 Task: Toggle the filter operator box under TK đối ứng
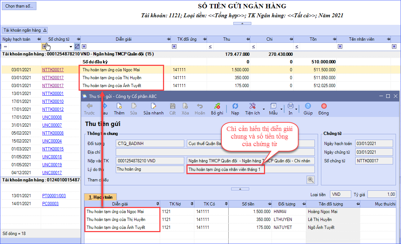click(x=174, y=46)
